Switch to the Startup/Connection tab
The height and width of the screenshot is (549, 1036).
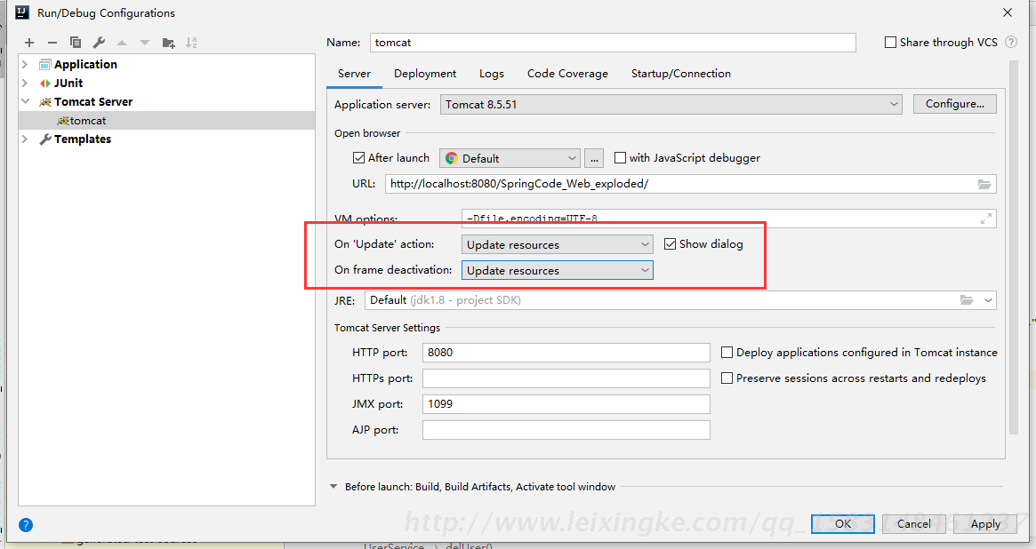(x=680, y=74)
